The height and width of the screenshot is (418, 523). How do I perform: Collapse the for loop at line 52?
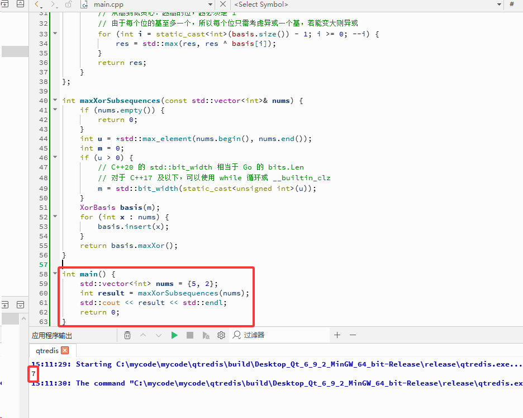(x=55, y=217)
